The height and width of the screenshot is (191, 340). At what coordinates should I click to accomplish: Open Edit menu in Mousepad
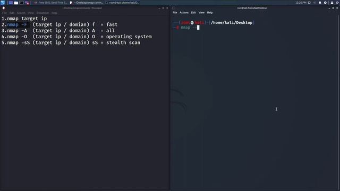pos(12,13)
